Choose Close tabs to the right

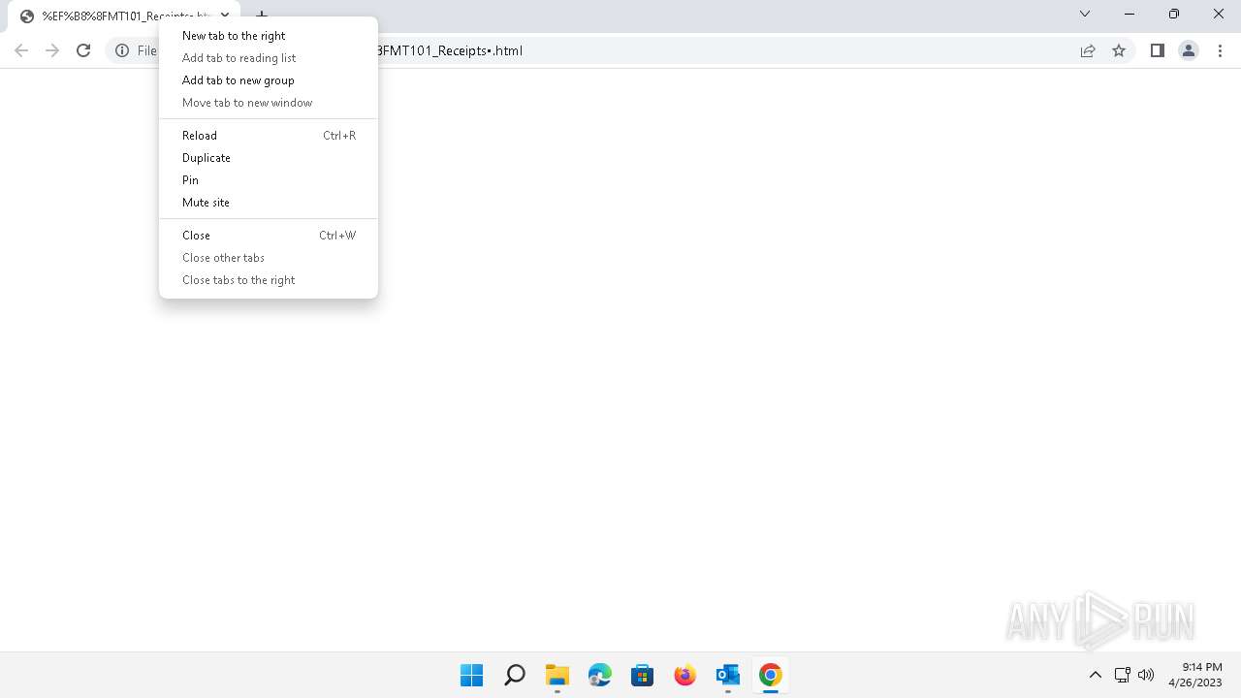(269, 280)
